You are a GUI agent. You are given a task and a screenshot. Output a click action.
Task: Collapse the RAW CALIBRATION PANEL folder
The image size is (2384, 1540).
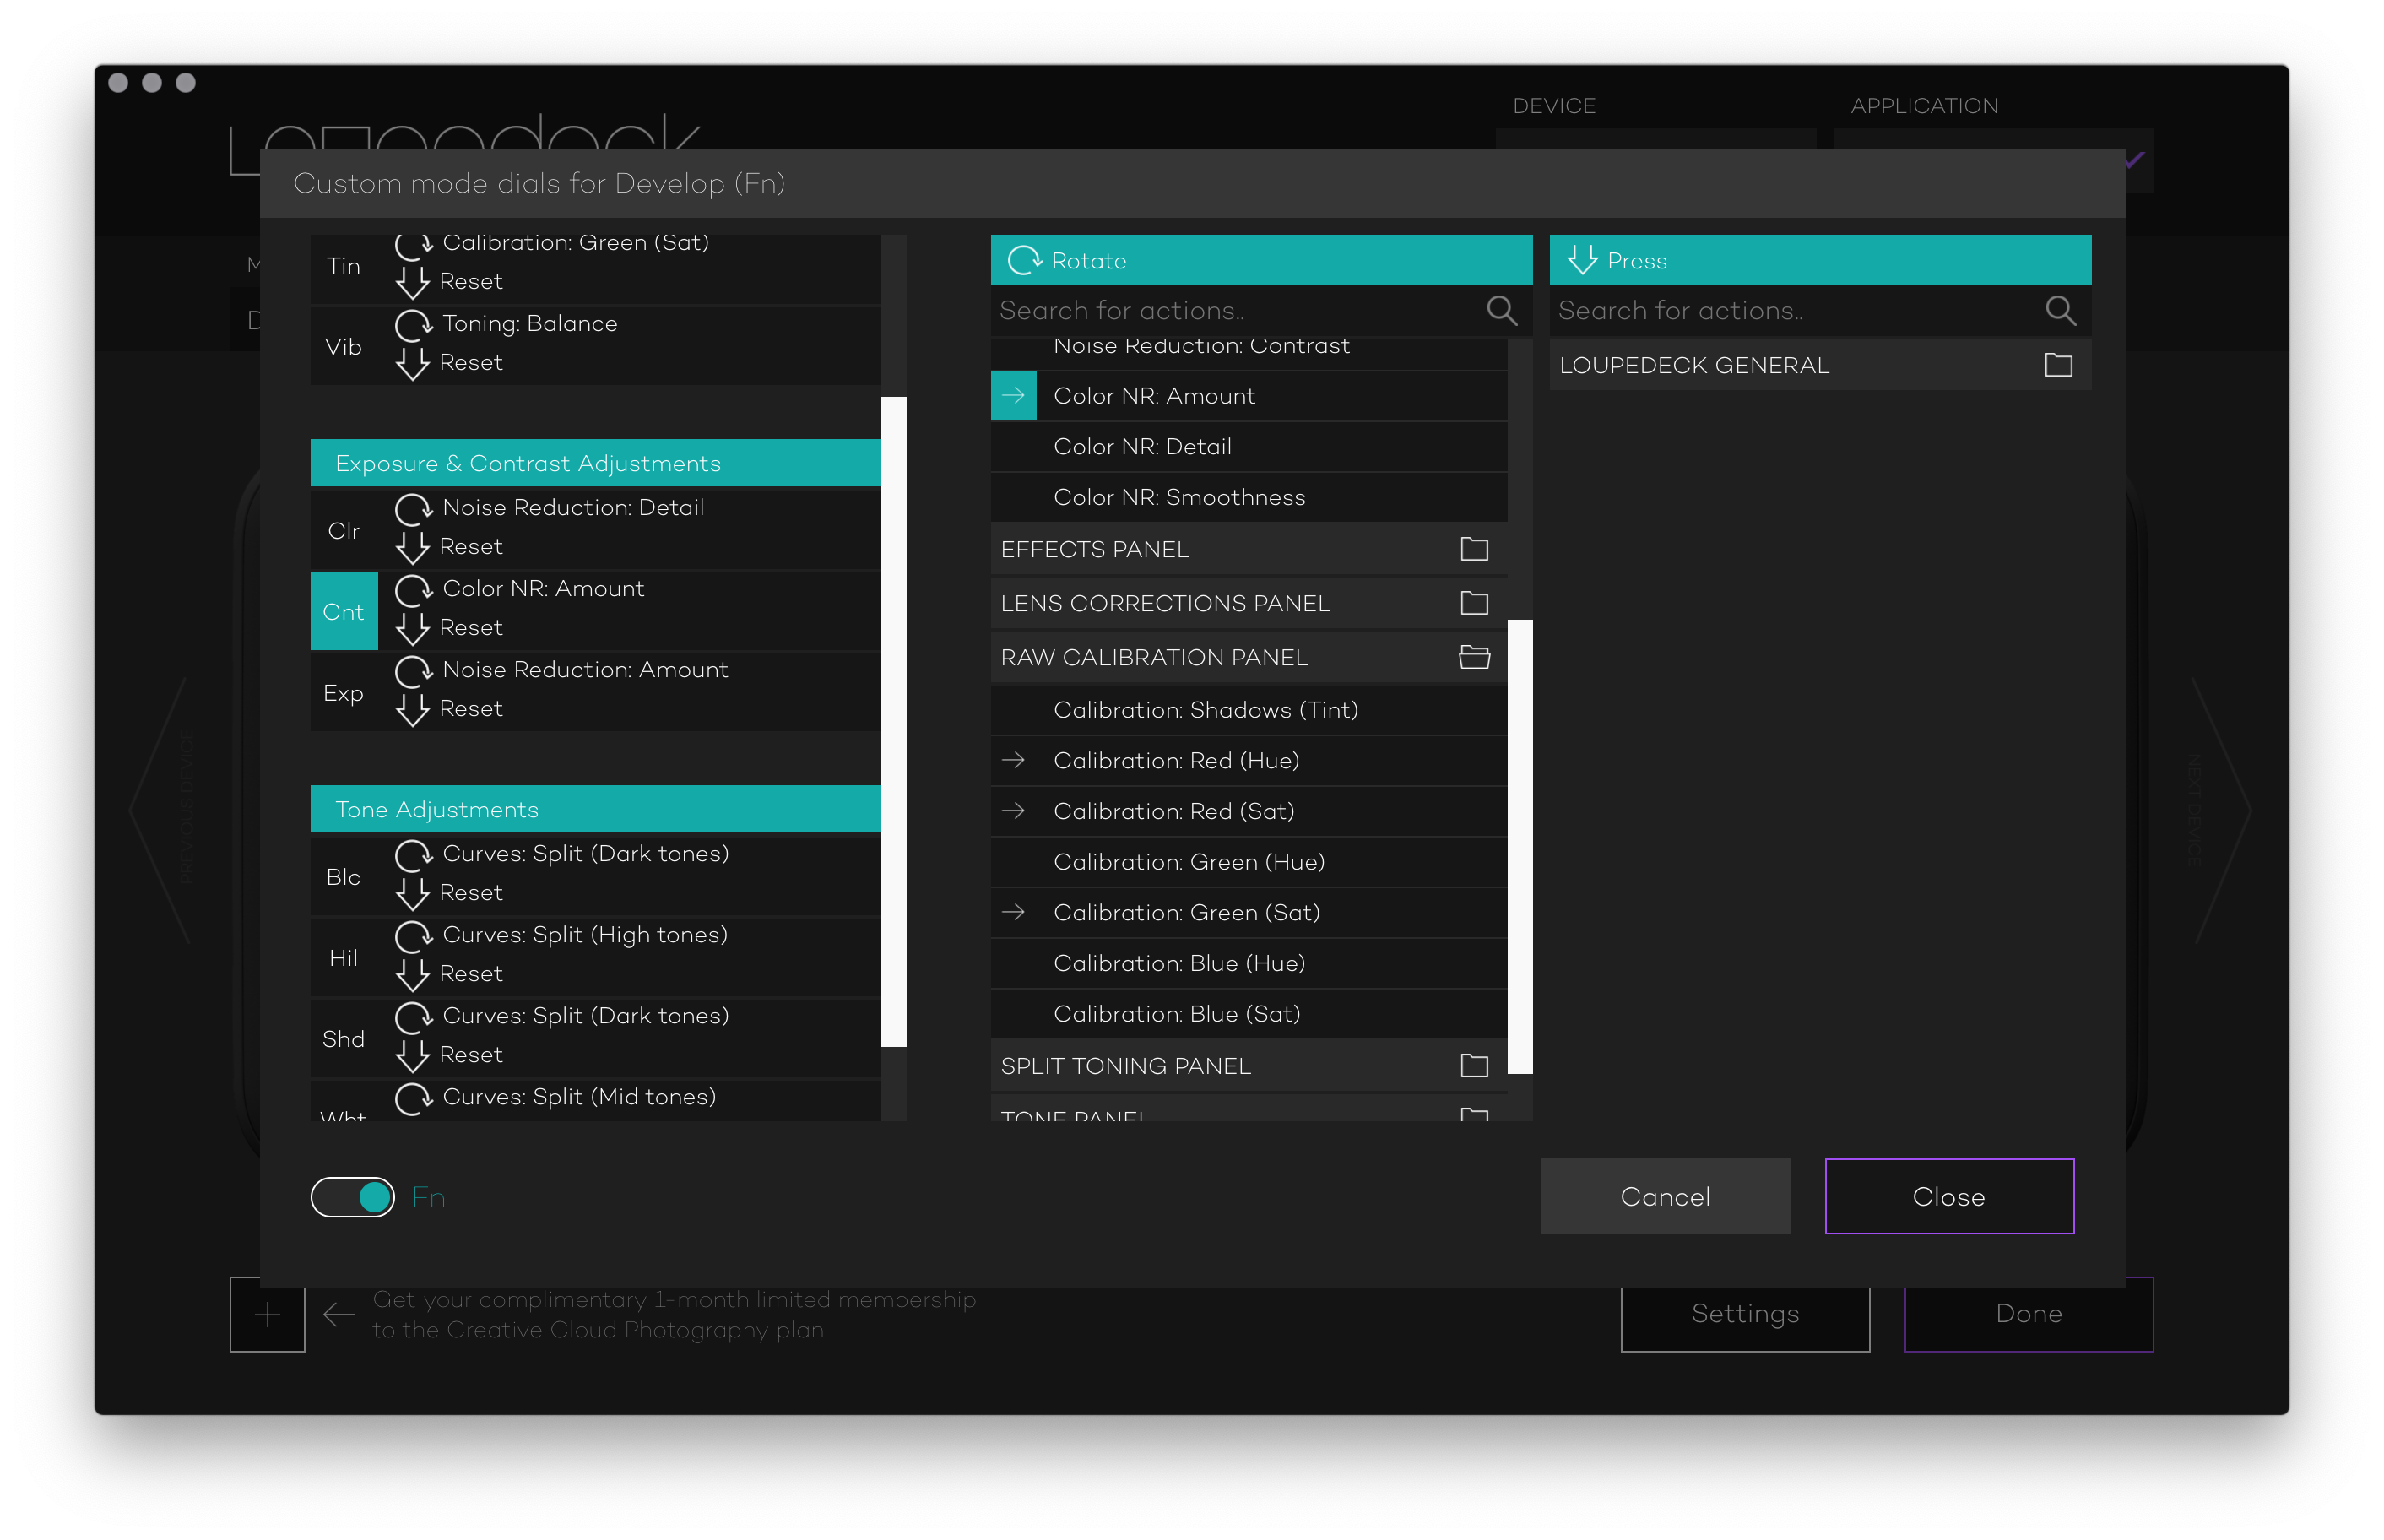1473,657
